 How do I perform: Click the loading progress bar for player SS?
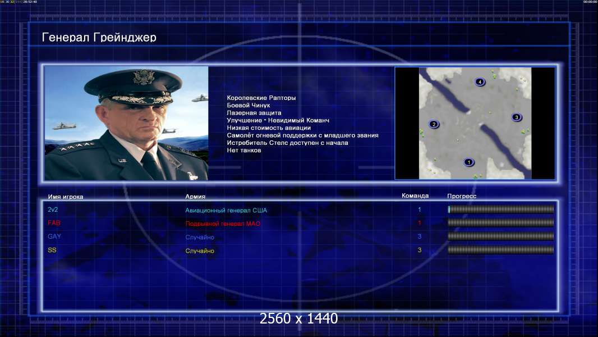coord(501,251)
